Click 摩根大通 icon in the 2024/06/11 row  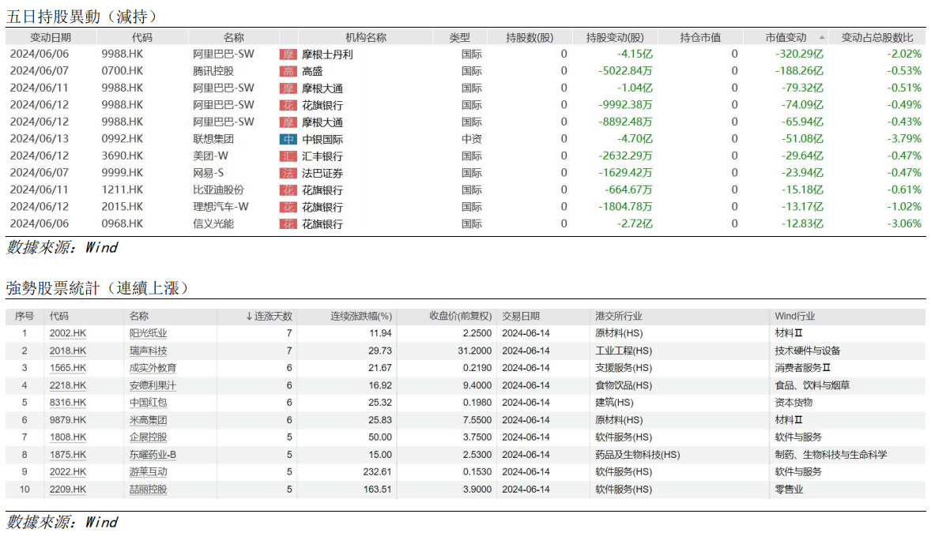point(288,88)
